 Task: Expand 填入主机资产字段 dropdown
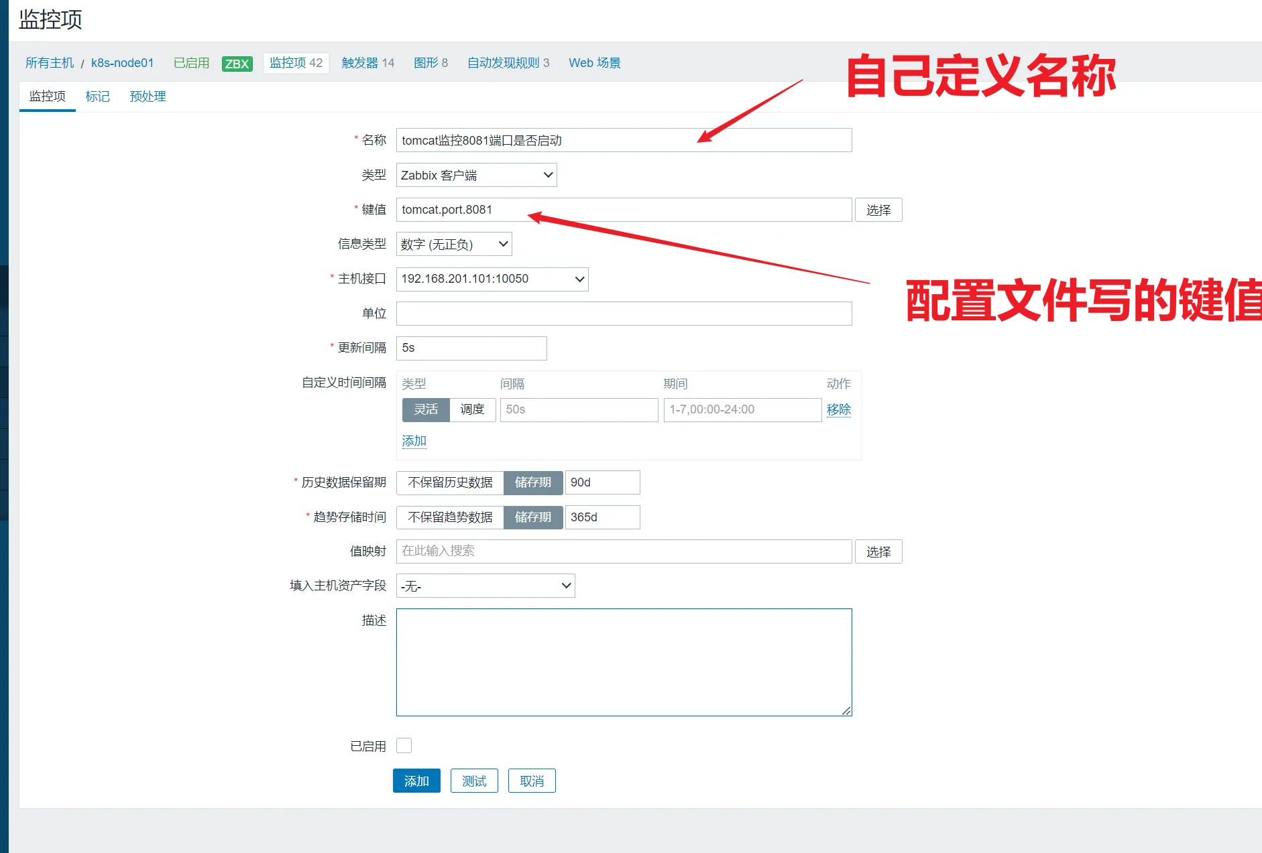485,586
